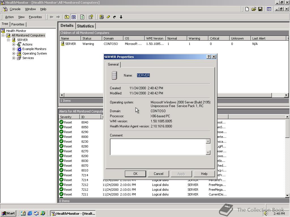Sort by the Status column header
Viewport: 290px width, 217px height.
click(91, 38)
